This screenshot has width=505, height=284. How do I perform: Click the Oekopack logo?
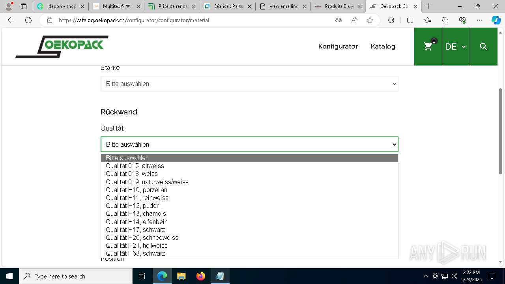click(62, 47)
